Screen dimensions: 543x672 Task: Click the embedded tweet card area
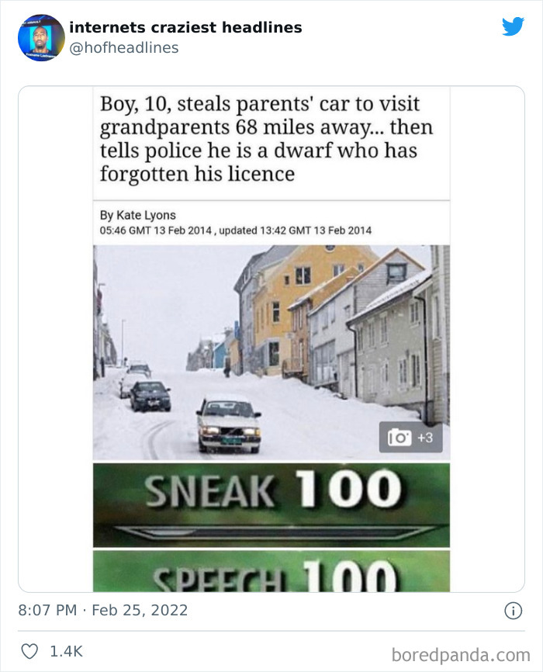[x=271, y=334]
